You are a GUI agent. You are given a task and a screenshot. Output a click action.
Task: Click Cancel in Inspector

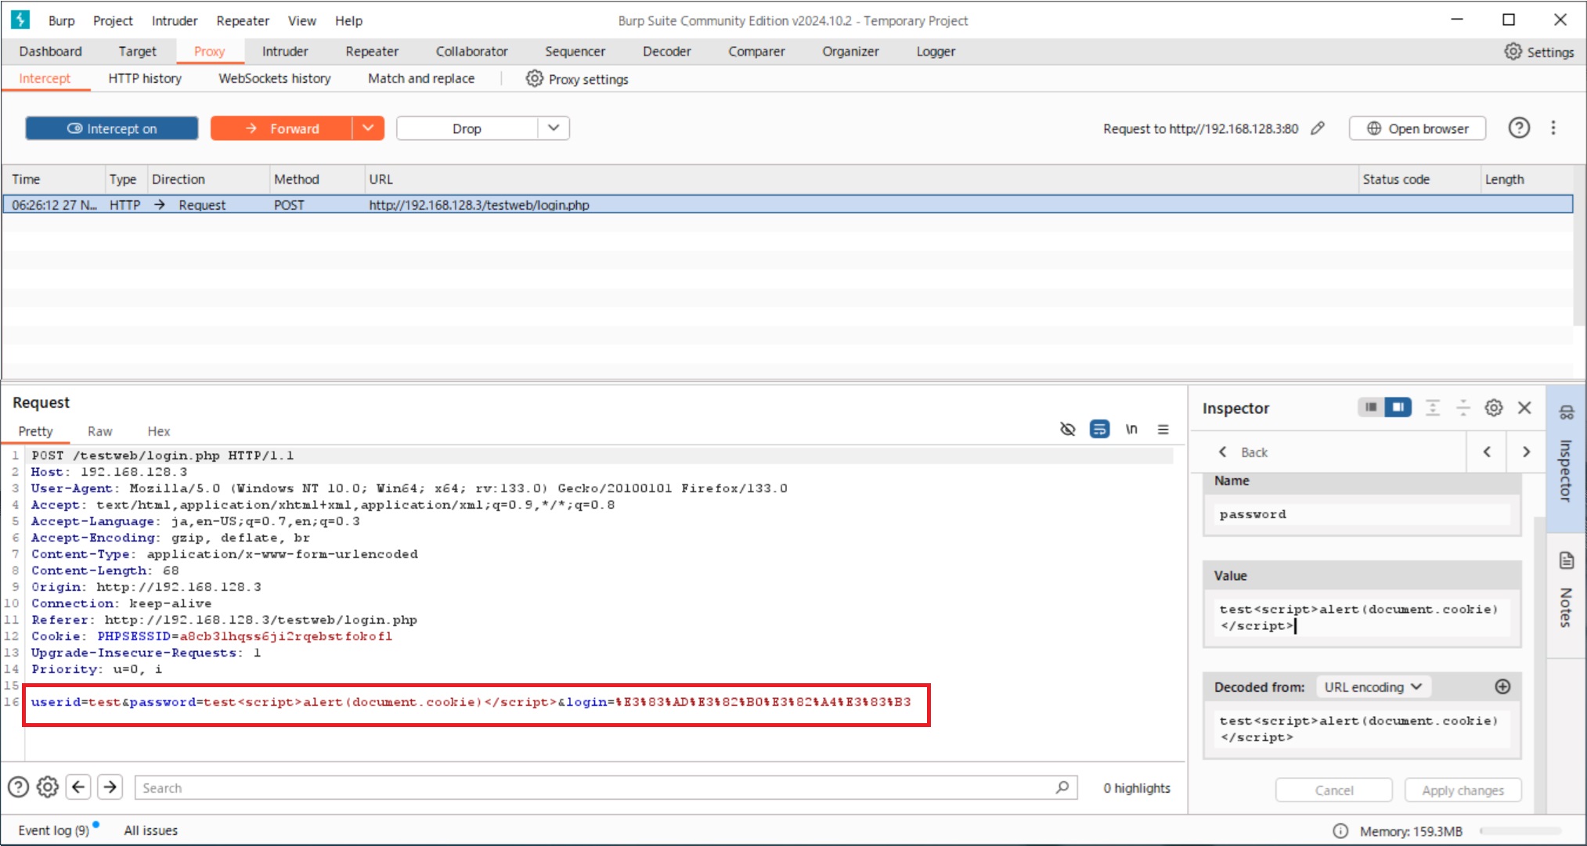point(1334,790)
